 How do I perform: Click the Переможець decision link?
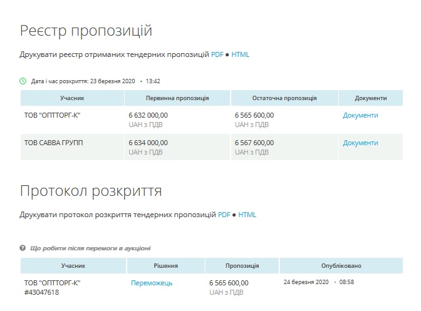click(152, 283)
